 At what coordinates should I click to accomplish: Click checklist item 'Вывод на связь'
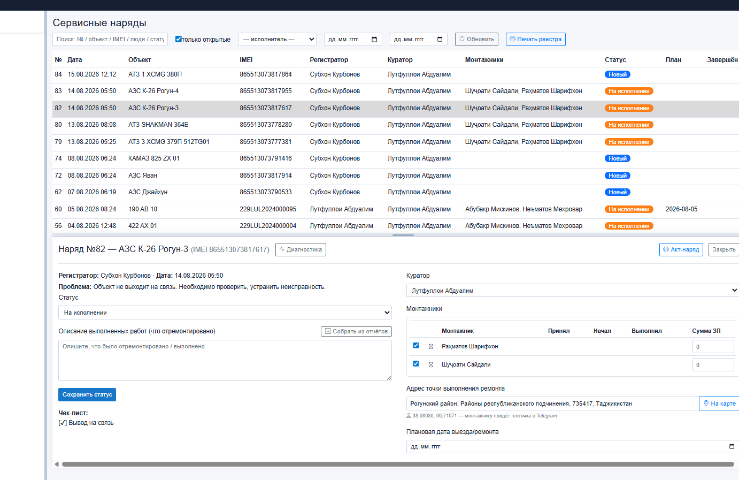[x=86, y=423]
